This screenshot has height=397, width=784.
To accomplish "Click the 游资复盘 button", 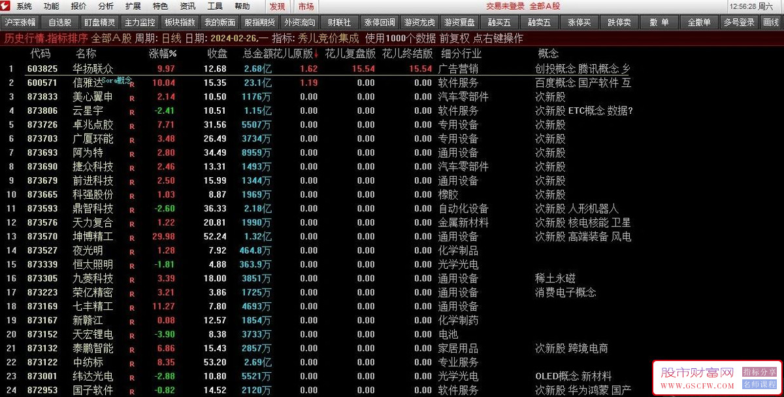I will pos(460,22).
